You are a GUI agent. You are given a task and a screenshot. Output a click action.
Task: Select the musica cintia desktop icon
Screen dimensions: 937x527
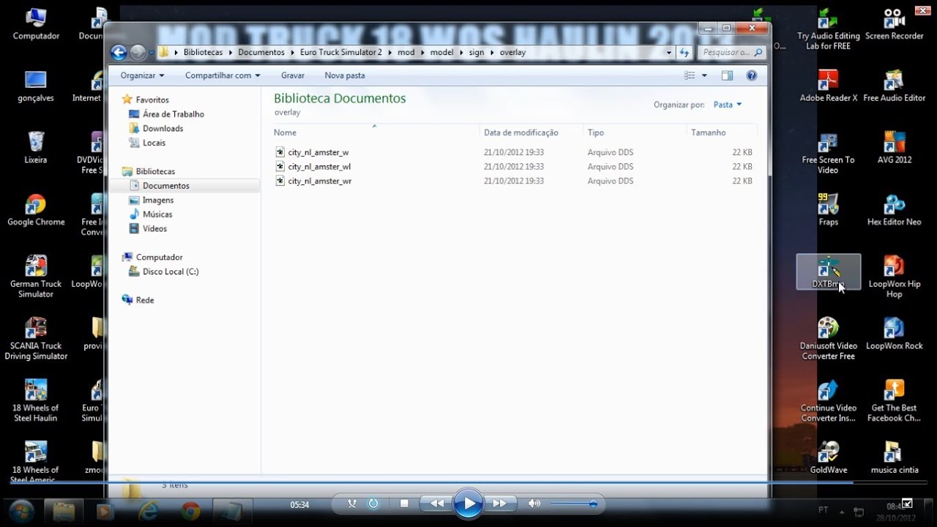894,457
